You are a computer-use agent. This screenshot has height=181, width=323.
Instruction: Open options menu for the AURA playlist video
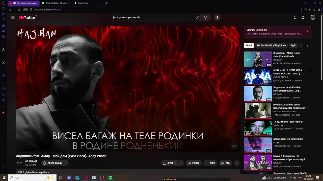point(310,71)
